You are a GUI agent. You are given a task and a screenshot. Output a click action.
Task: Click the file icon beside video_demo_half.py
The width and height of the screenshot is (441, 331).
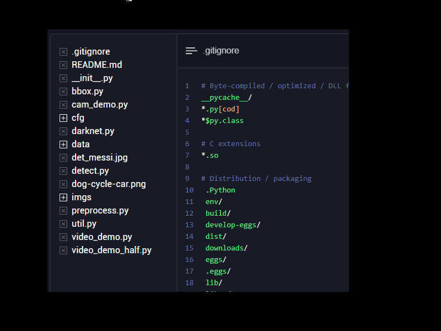[x=63, y=250]
